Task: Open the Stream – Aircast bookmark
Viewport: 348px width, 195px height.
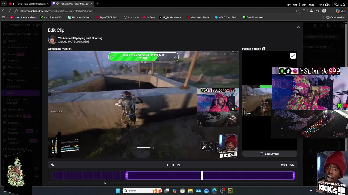Action: (x=26, y=17)
